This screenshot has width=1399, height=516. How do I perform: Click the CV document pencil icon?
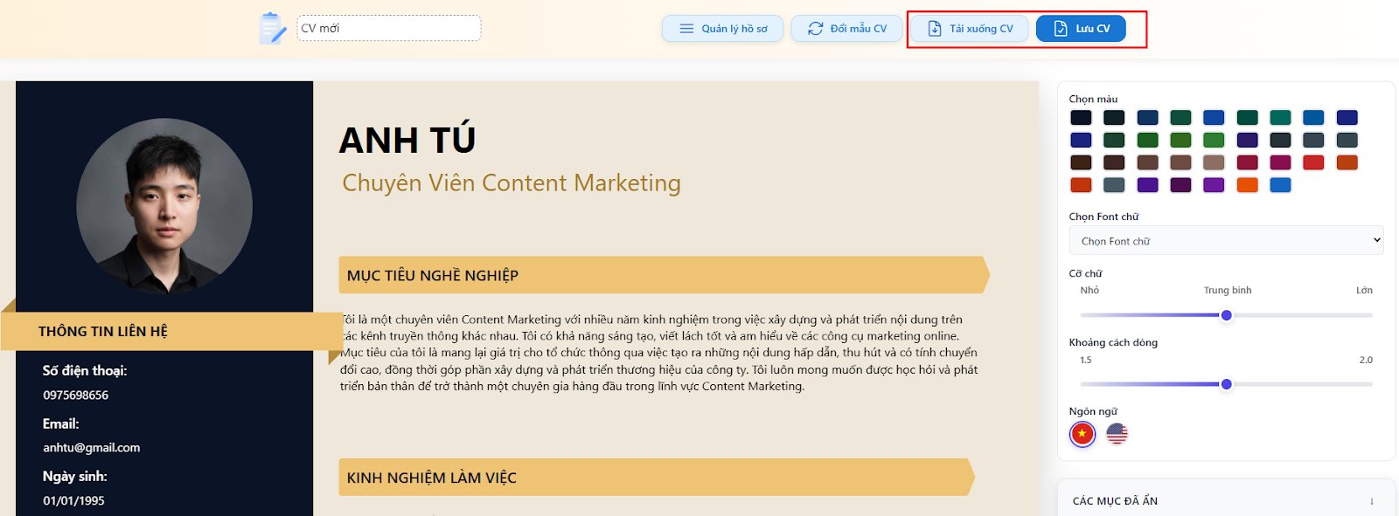pyautogui.click(x=272, y=29)
